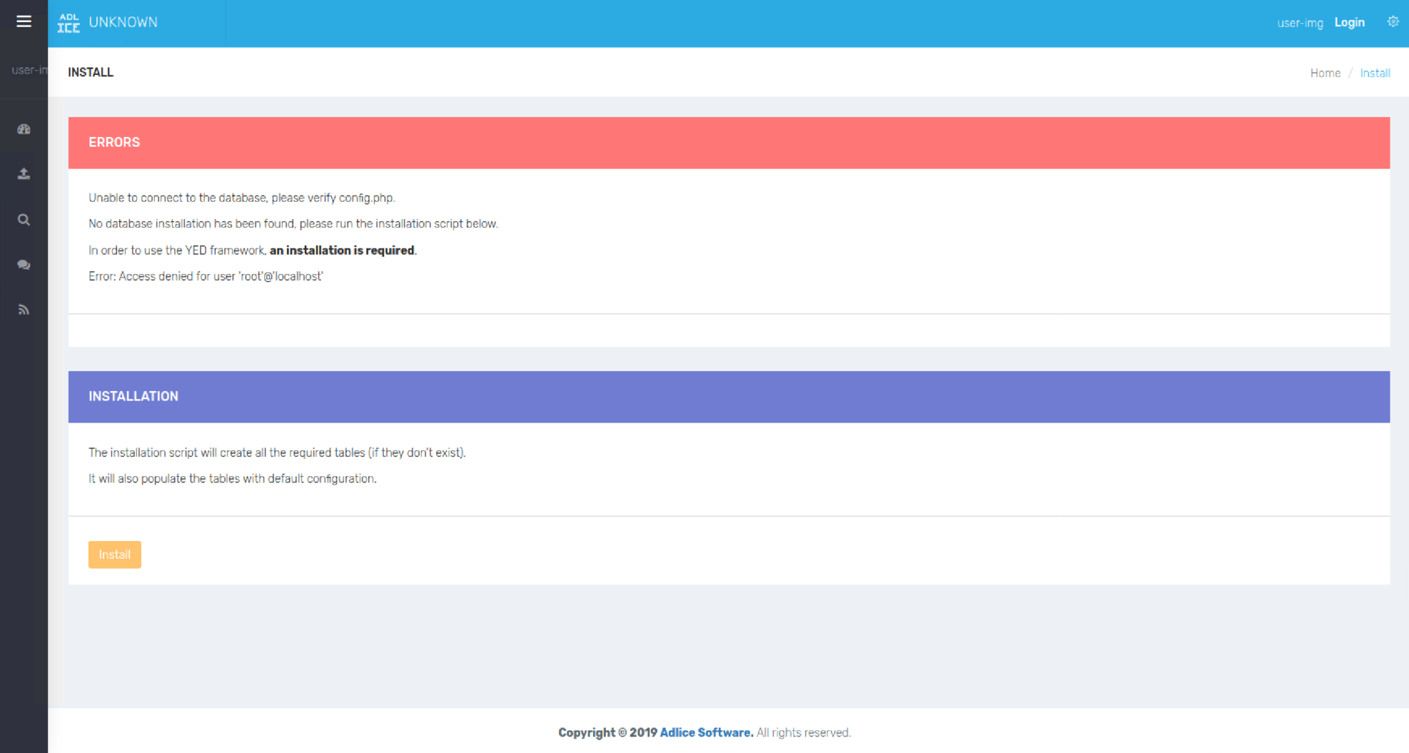This screenshot has height=753, width=1409.
Task: Open the dashboard gauge sidebar icon
Action: click(23, 129)
